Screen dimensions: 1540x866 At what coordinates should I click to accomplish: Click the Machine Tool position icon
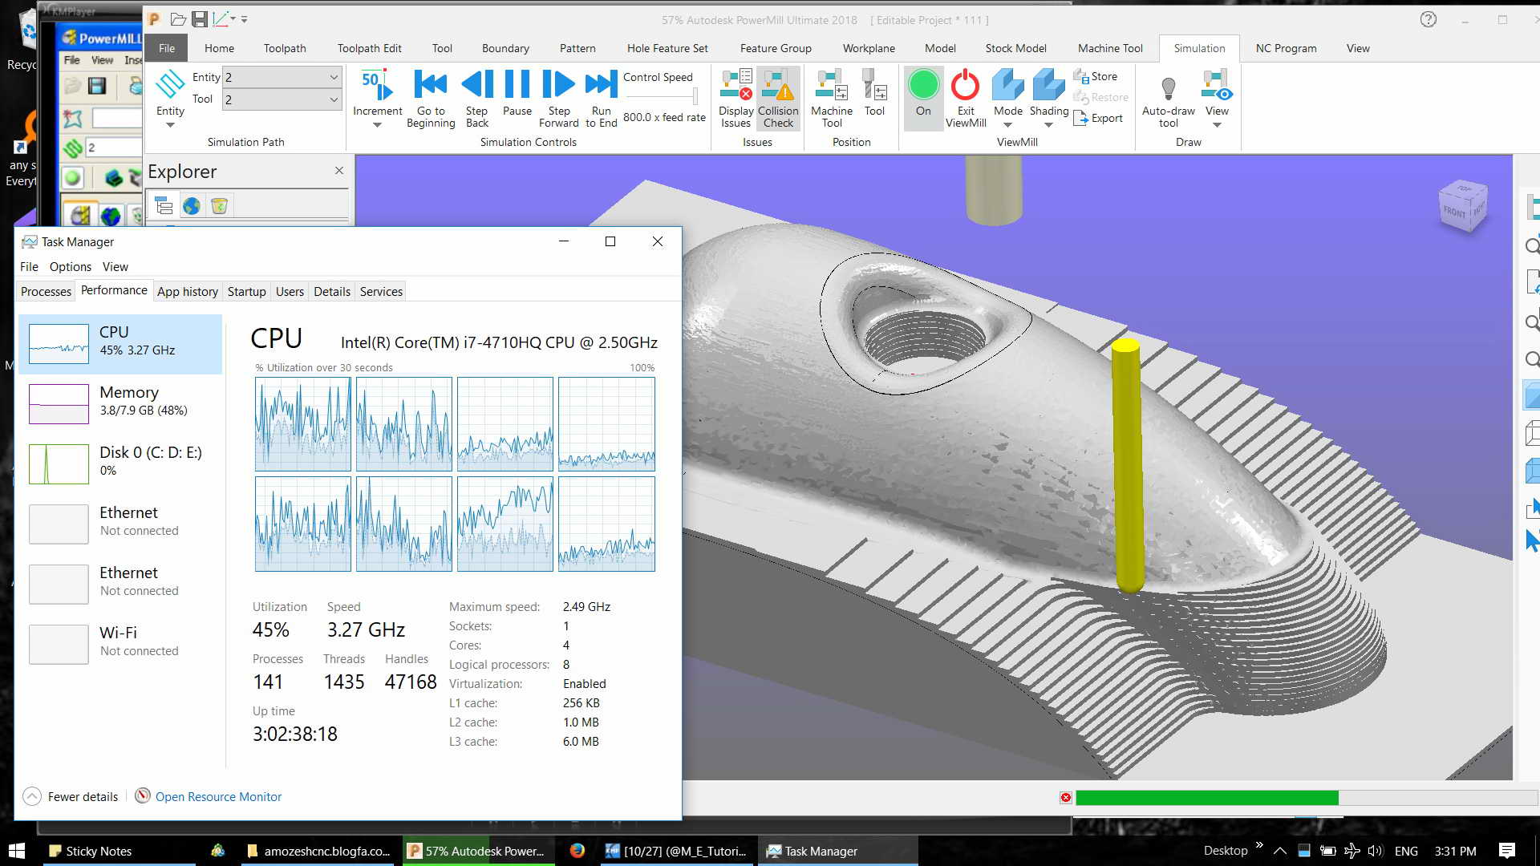(x=832, y=98)
